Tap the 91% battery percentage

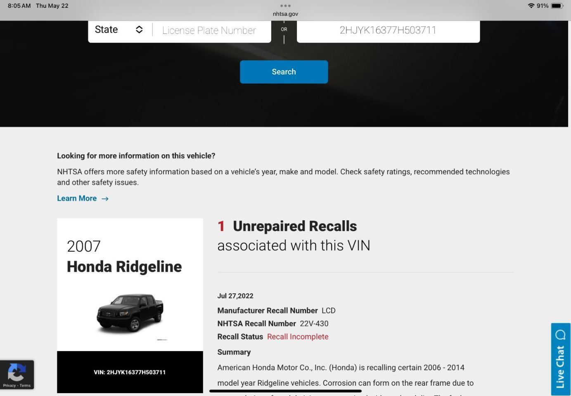[x=543, y=6]
